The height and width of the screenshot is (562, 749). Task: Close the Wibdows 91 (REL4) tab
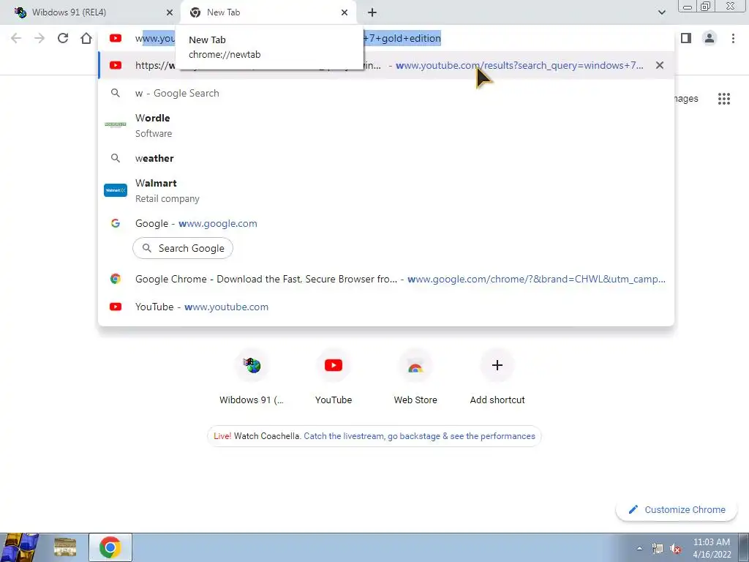coord(169,12)
